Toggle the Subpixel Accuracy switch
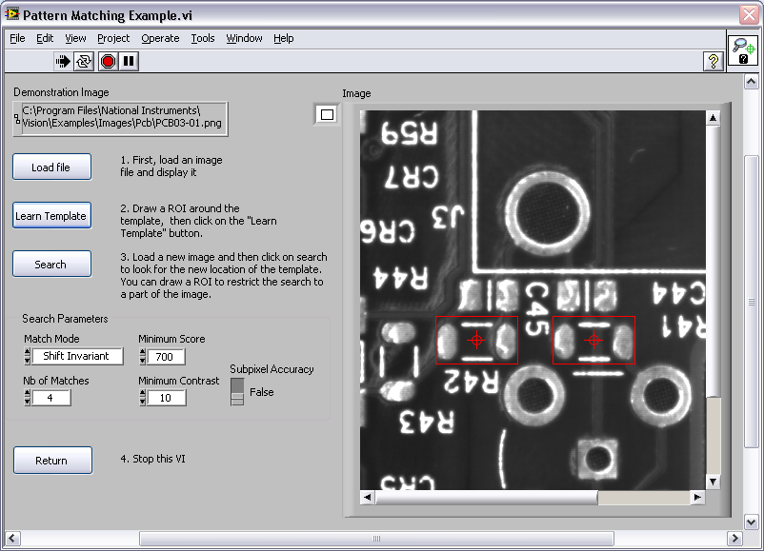This screenshot has height=551, width=764. (237, 391)
